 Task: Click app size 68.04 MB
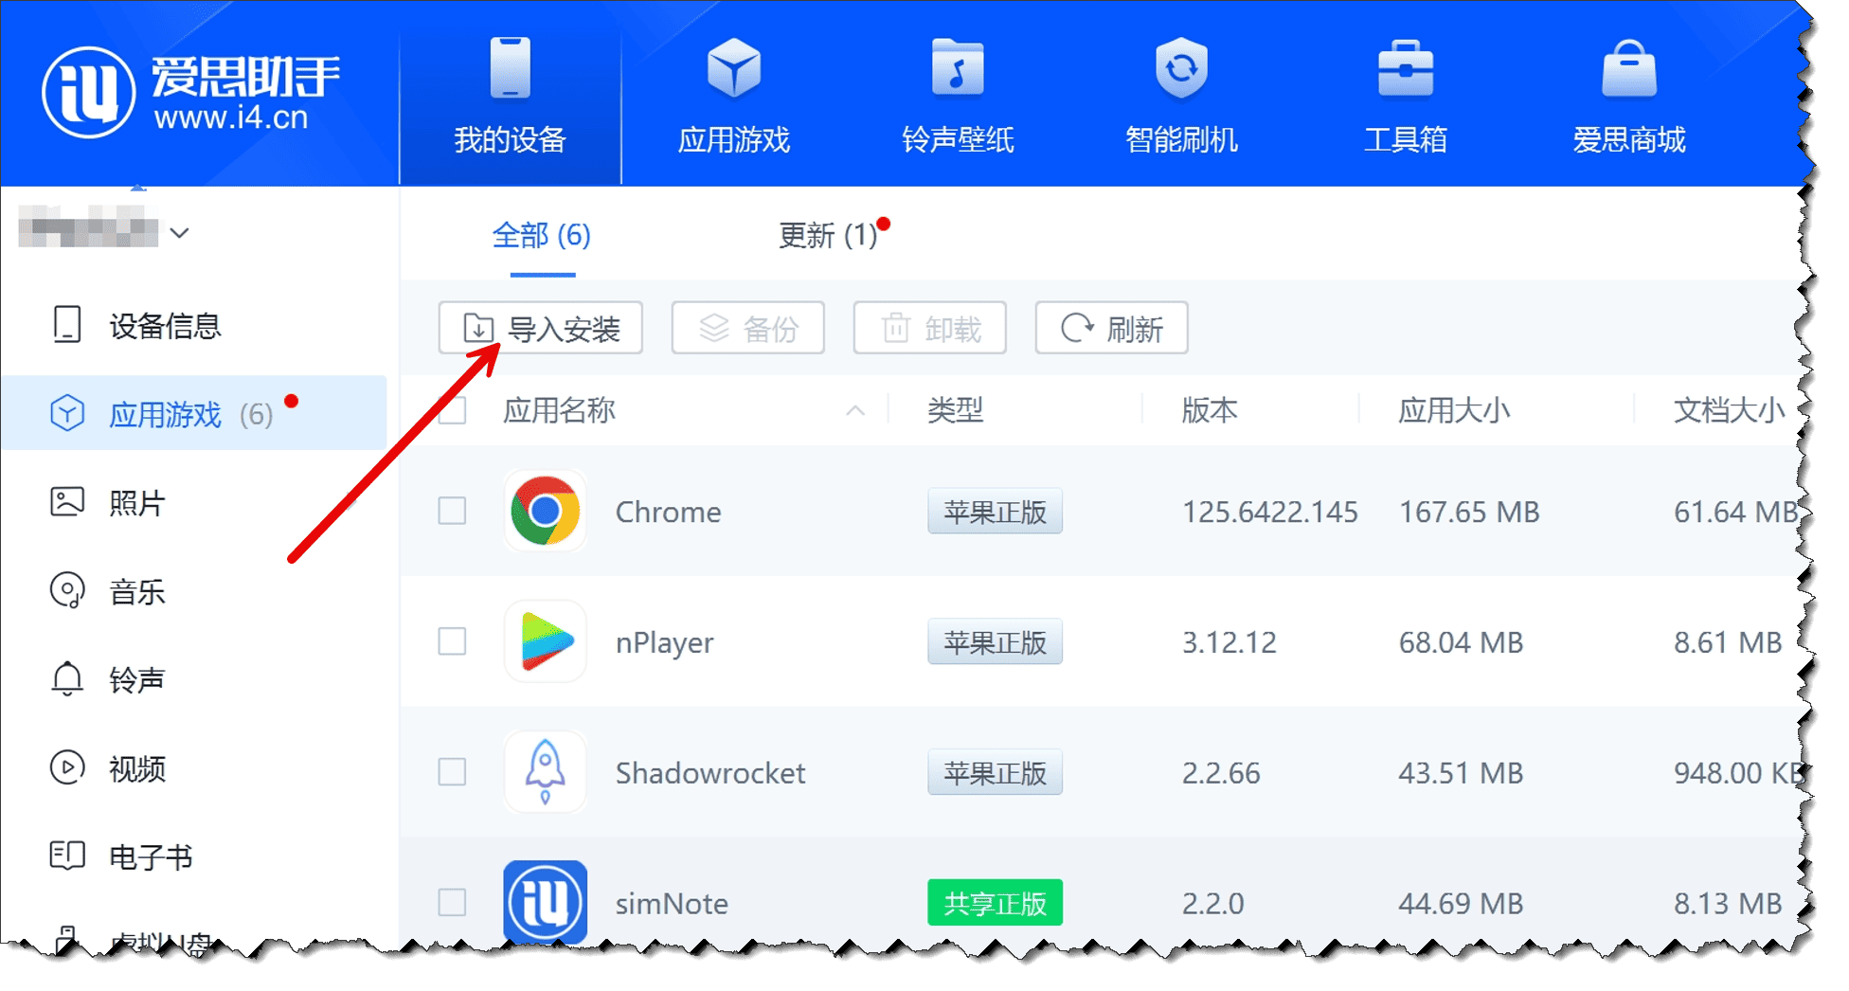pyautogui.click(x=1462, y=642)
